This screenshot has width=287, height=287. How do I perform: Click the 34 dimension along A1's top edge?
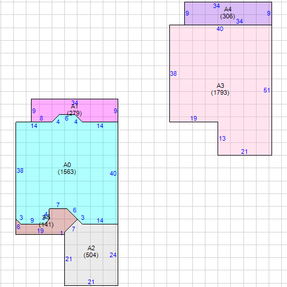(75, 103)
